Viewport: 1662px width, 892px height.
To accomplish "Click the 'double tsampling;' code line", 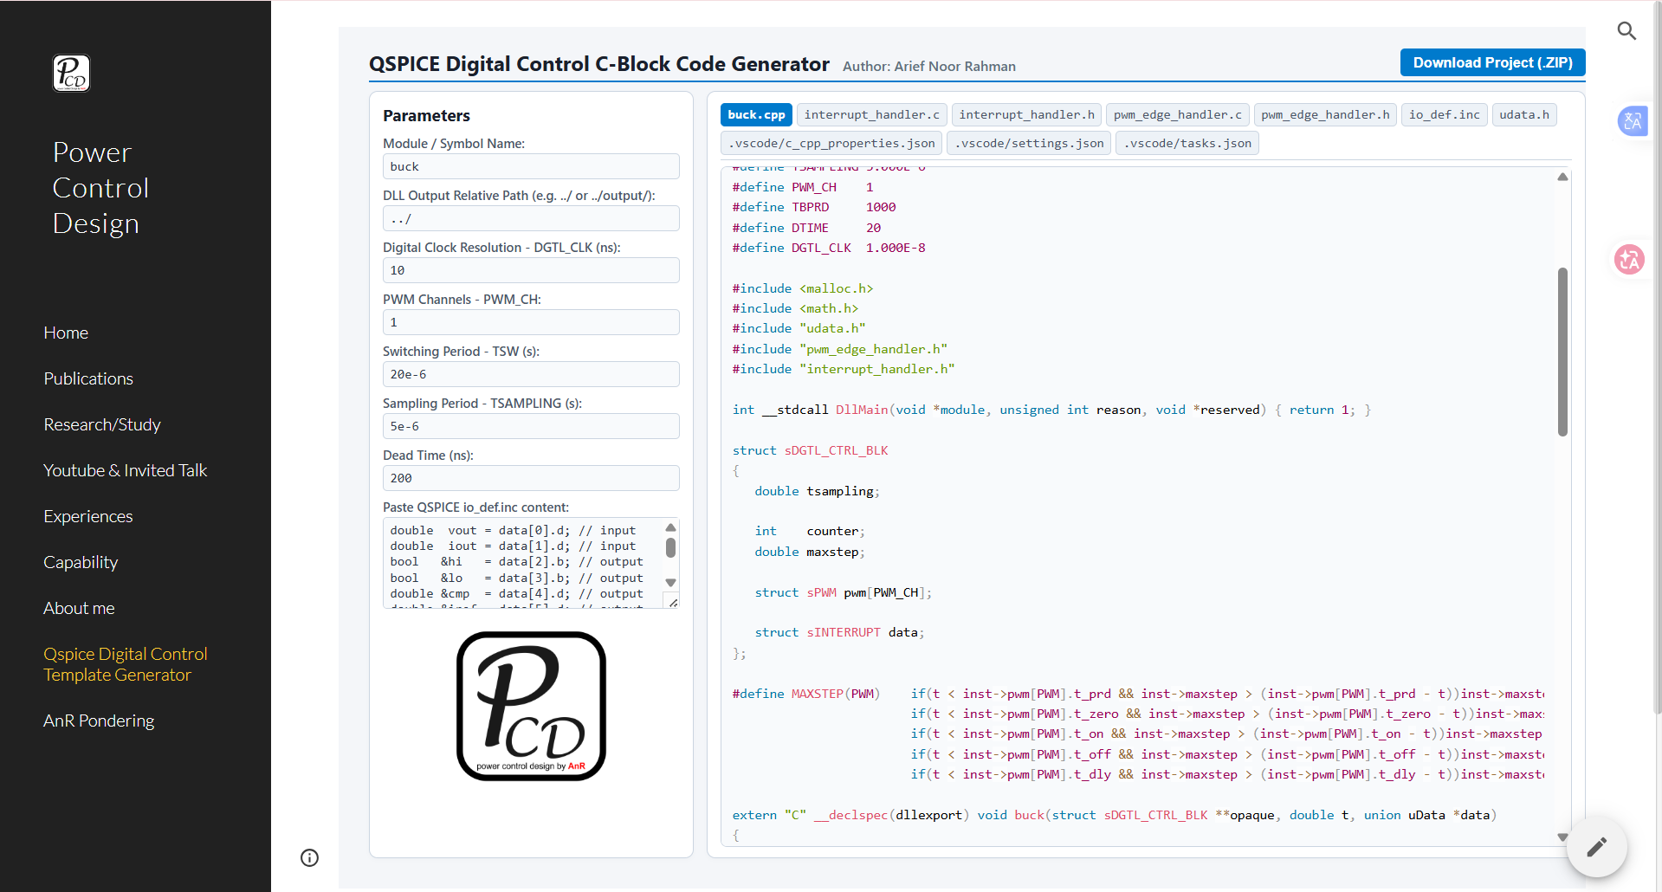I will tap(817, 491).
